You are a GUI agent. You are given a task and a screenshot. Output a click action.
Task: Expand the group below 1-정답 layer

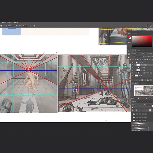(x=137, y=73)
